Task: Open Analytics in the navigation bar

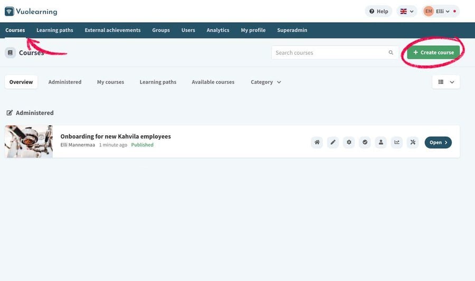Action: (x=218, y=30)
